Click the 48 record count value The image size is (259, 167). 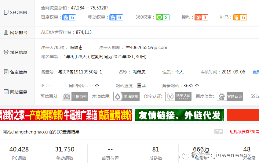click(x=247, y=149)
